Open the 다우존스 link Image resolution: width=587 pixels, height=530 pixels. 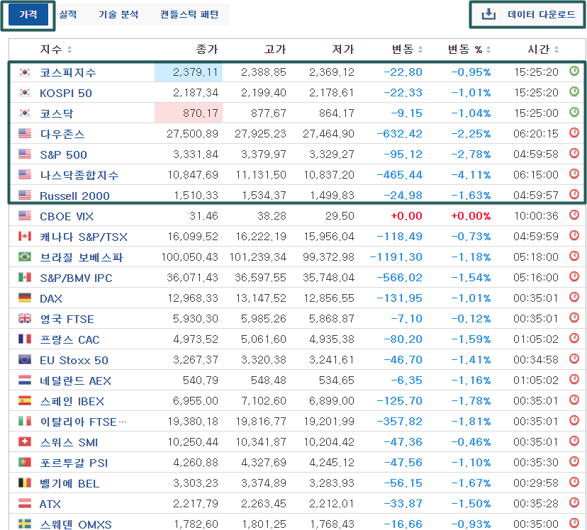coord(62,134)
